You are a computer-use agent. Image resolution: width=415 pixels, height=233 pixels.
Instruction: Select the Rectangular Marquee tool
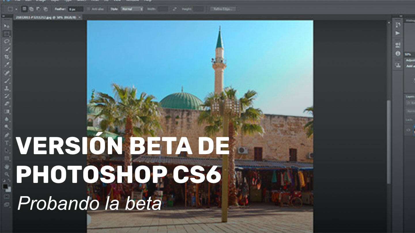[7, 34]
